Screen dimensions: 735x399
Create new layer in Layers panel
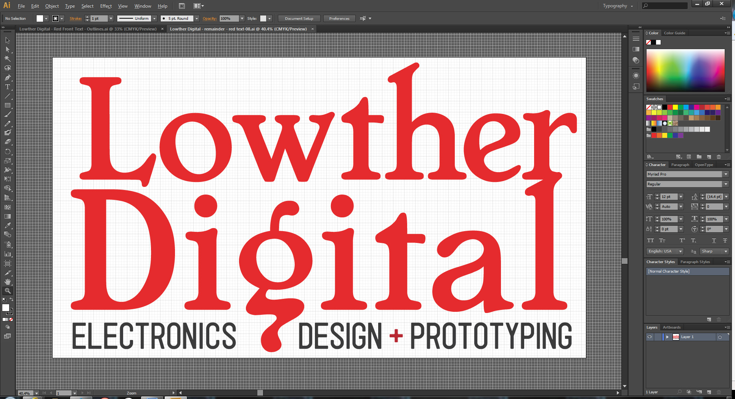click(709, 392)
